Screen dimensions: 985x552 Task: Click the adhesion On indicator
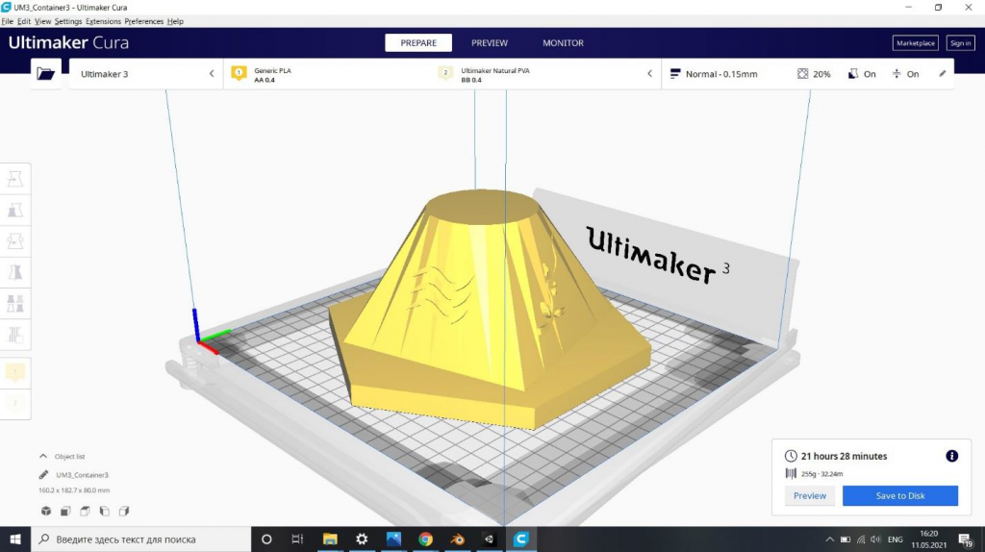[x=905, y=74]
